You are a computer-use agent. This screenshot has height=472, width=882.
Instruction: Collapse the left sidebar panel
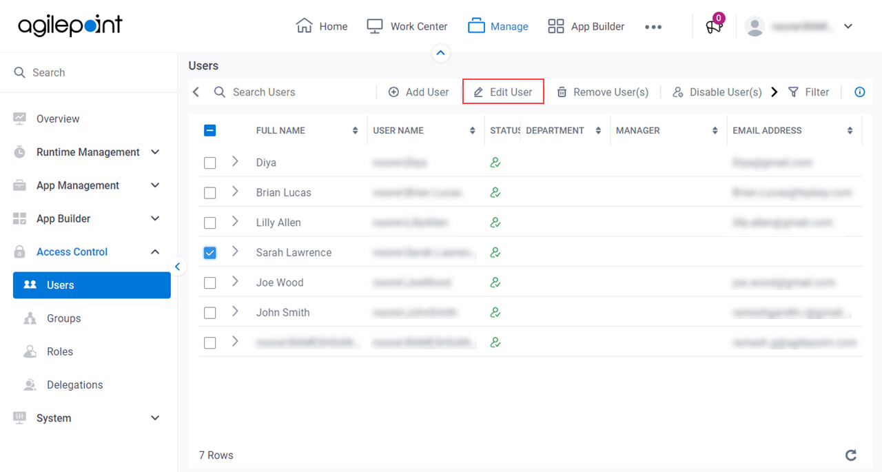(x=178, y=267)
